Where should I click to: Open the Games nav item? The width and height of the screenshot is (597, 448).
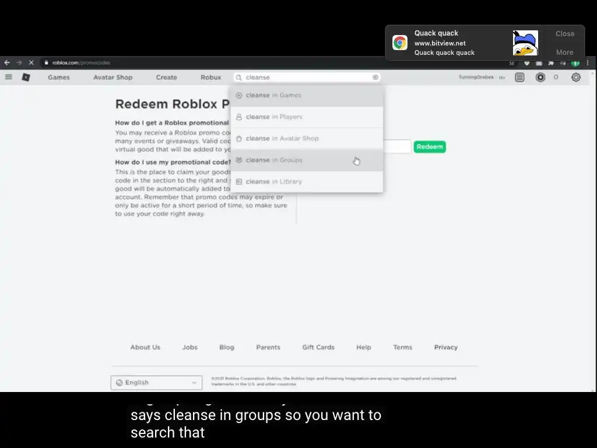point(59,78)
